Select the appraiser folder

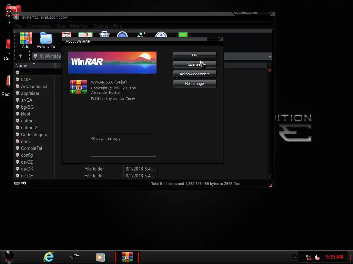pos(30,93)
